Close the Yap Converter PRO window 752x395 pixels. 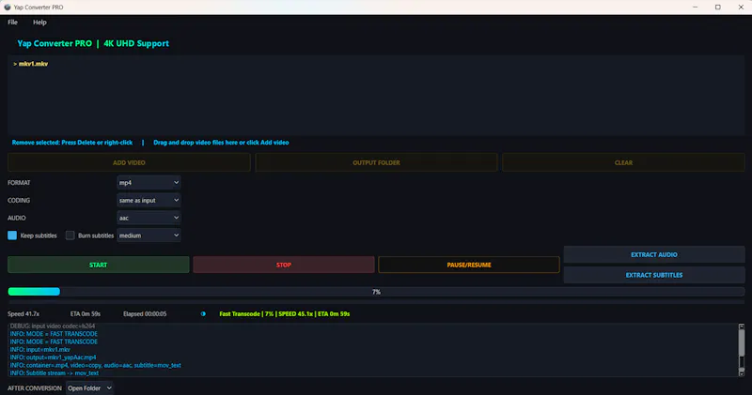(x=741, y=8)
